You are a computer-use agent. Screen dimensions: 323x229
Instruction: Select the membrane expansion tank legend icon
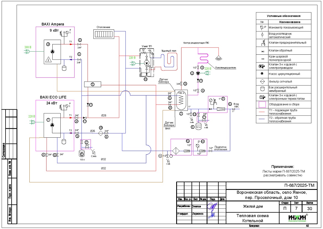tap(262, 89)
